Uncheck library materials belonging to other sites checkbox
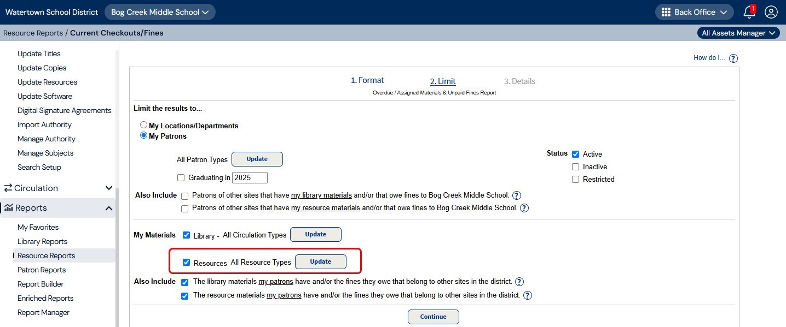 (184, 282)
